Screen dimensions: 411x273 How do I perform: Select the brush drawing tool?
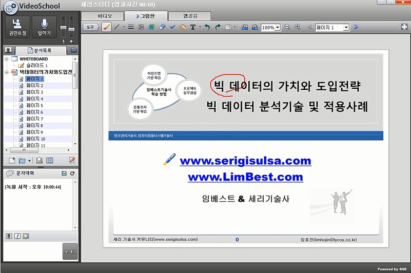(x=106, y=27)
